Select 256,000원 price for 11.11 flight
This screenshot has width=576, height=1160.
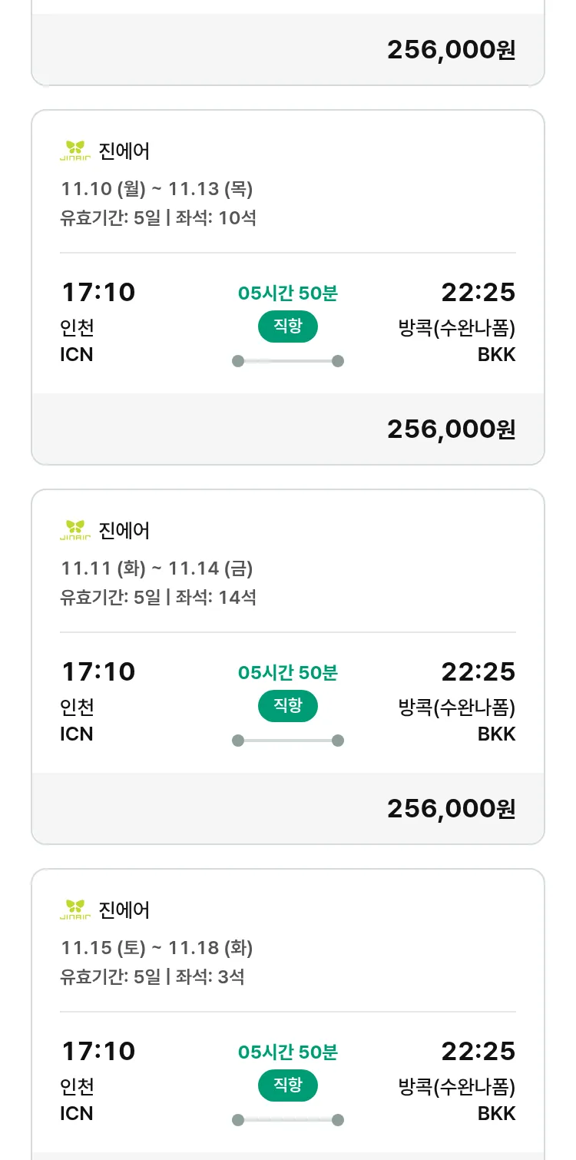coord(451,809)
